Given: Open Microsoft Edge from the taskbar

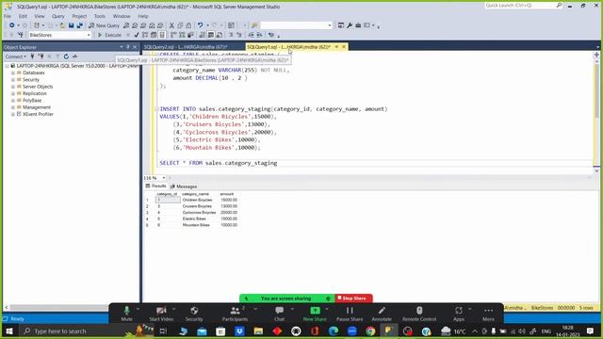Looking at the screenshot, I should coord(333,331).
